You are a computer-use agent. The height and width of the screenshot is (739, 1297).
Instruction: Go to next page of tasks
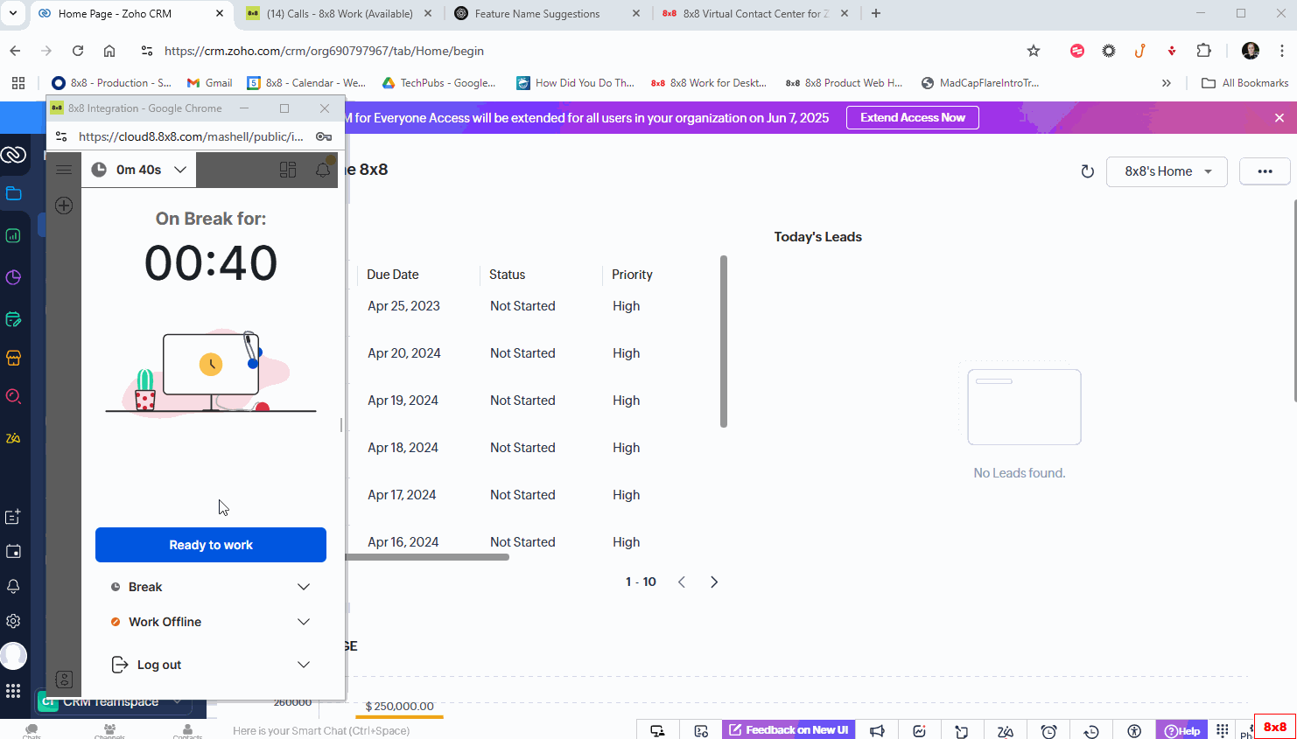coord(714,582)
